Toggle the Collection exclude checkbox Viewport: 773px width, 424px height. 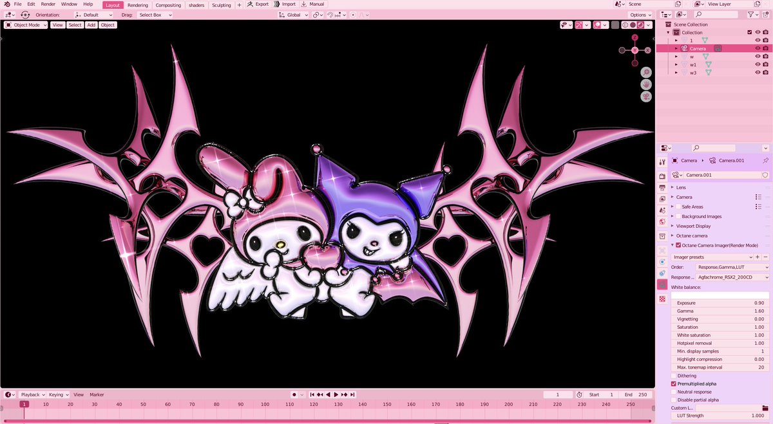(749, 32)
